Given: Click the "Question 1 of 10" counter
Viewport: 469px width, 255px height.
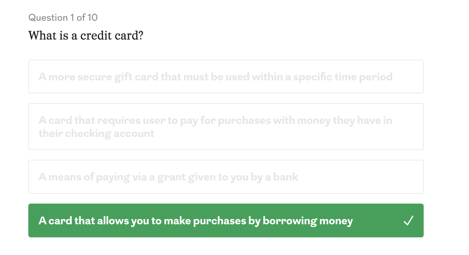Looking at the screenshot, I should coord(63,18).
